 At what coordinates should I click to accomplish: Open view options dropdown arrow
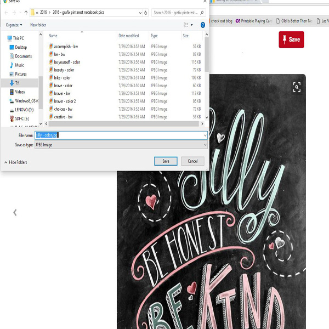point(191,25)
